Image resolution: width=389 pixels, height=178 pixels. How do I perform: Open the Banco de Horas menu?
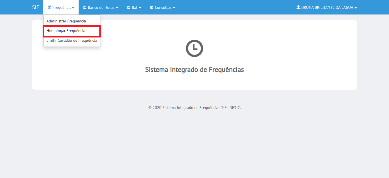coord(101,7)
